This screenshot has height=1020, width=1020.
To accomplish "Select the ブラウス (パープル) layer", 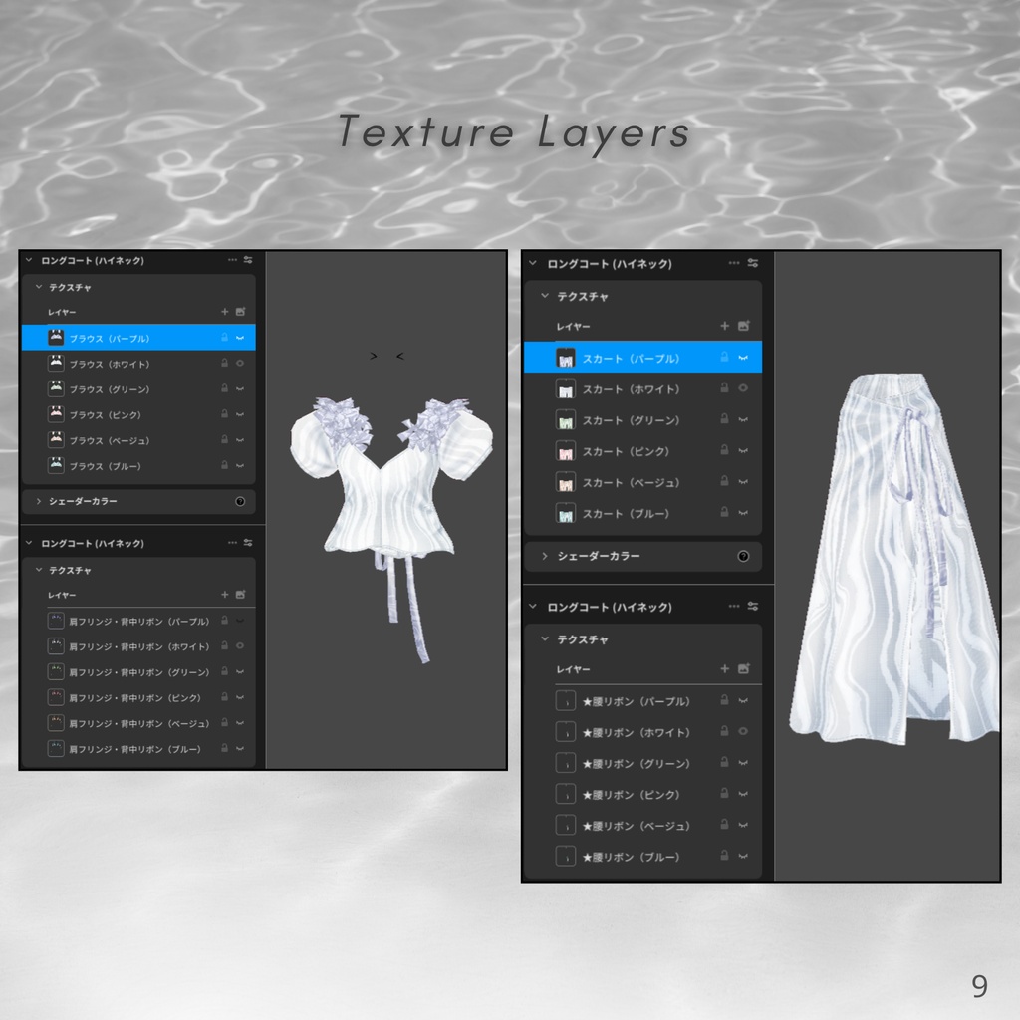I will (138, 338).
